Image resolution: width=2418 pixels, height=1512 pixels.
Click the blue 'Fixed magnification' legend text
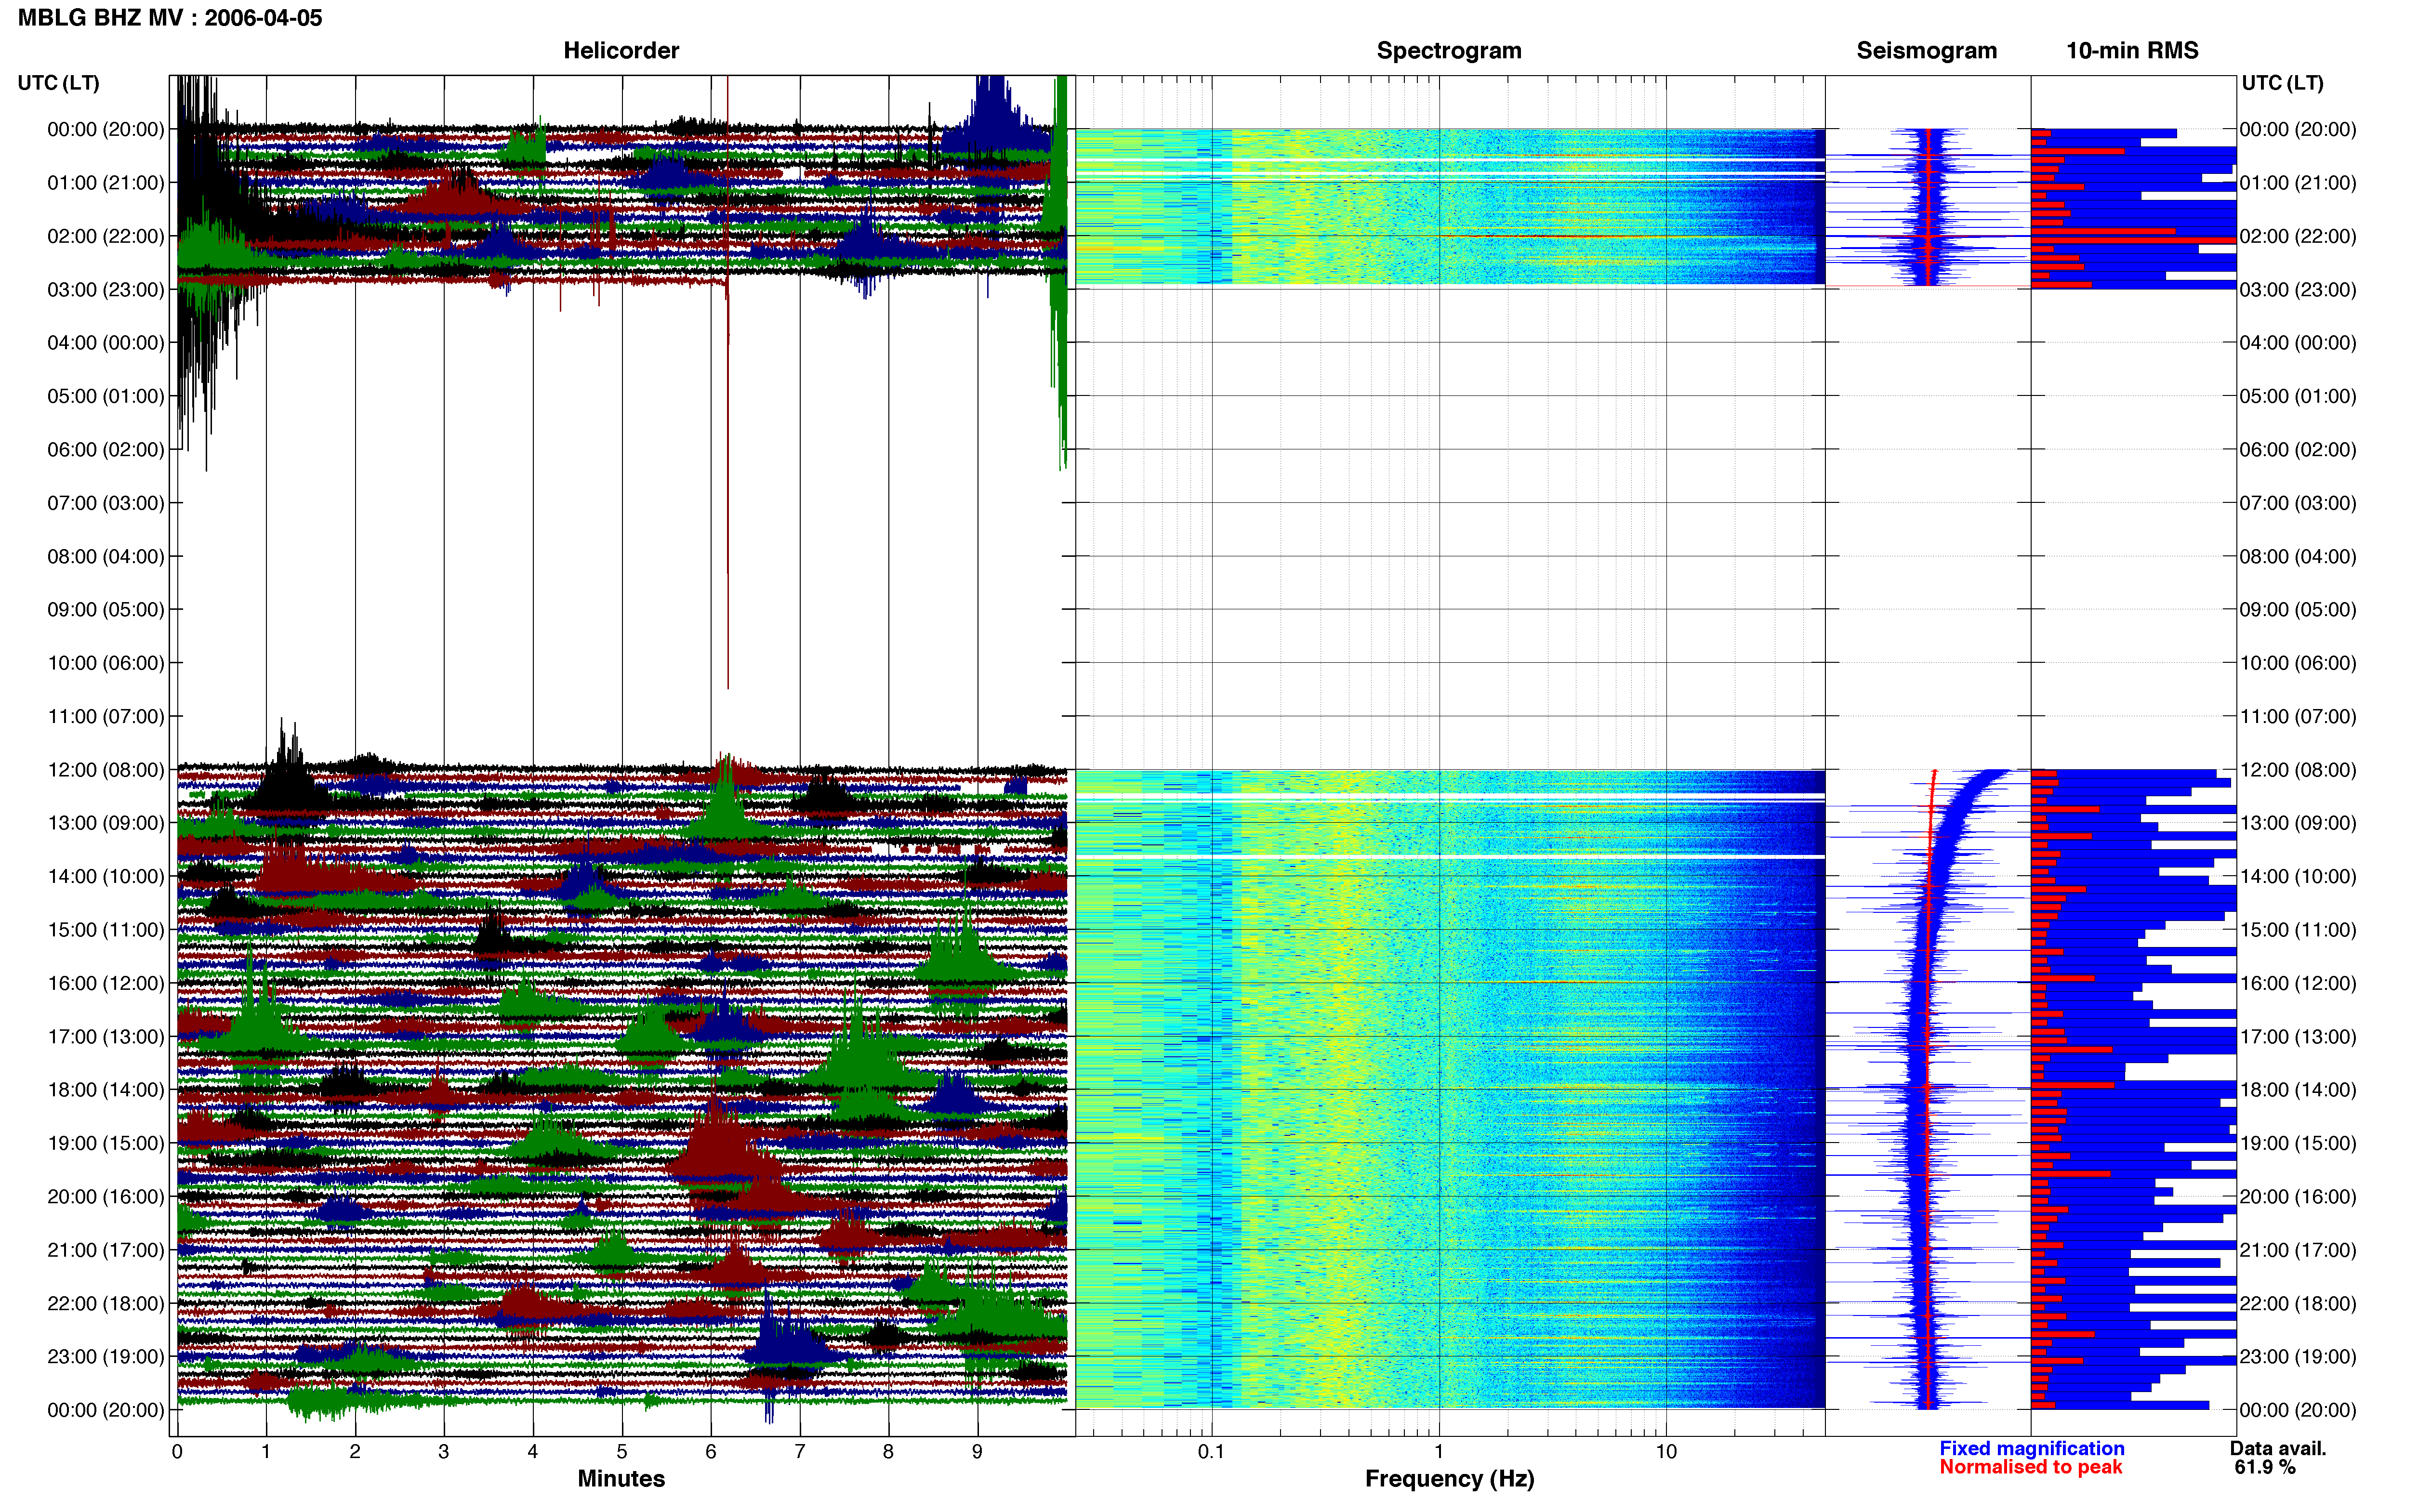point(2032,1449)
